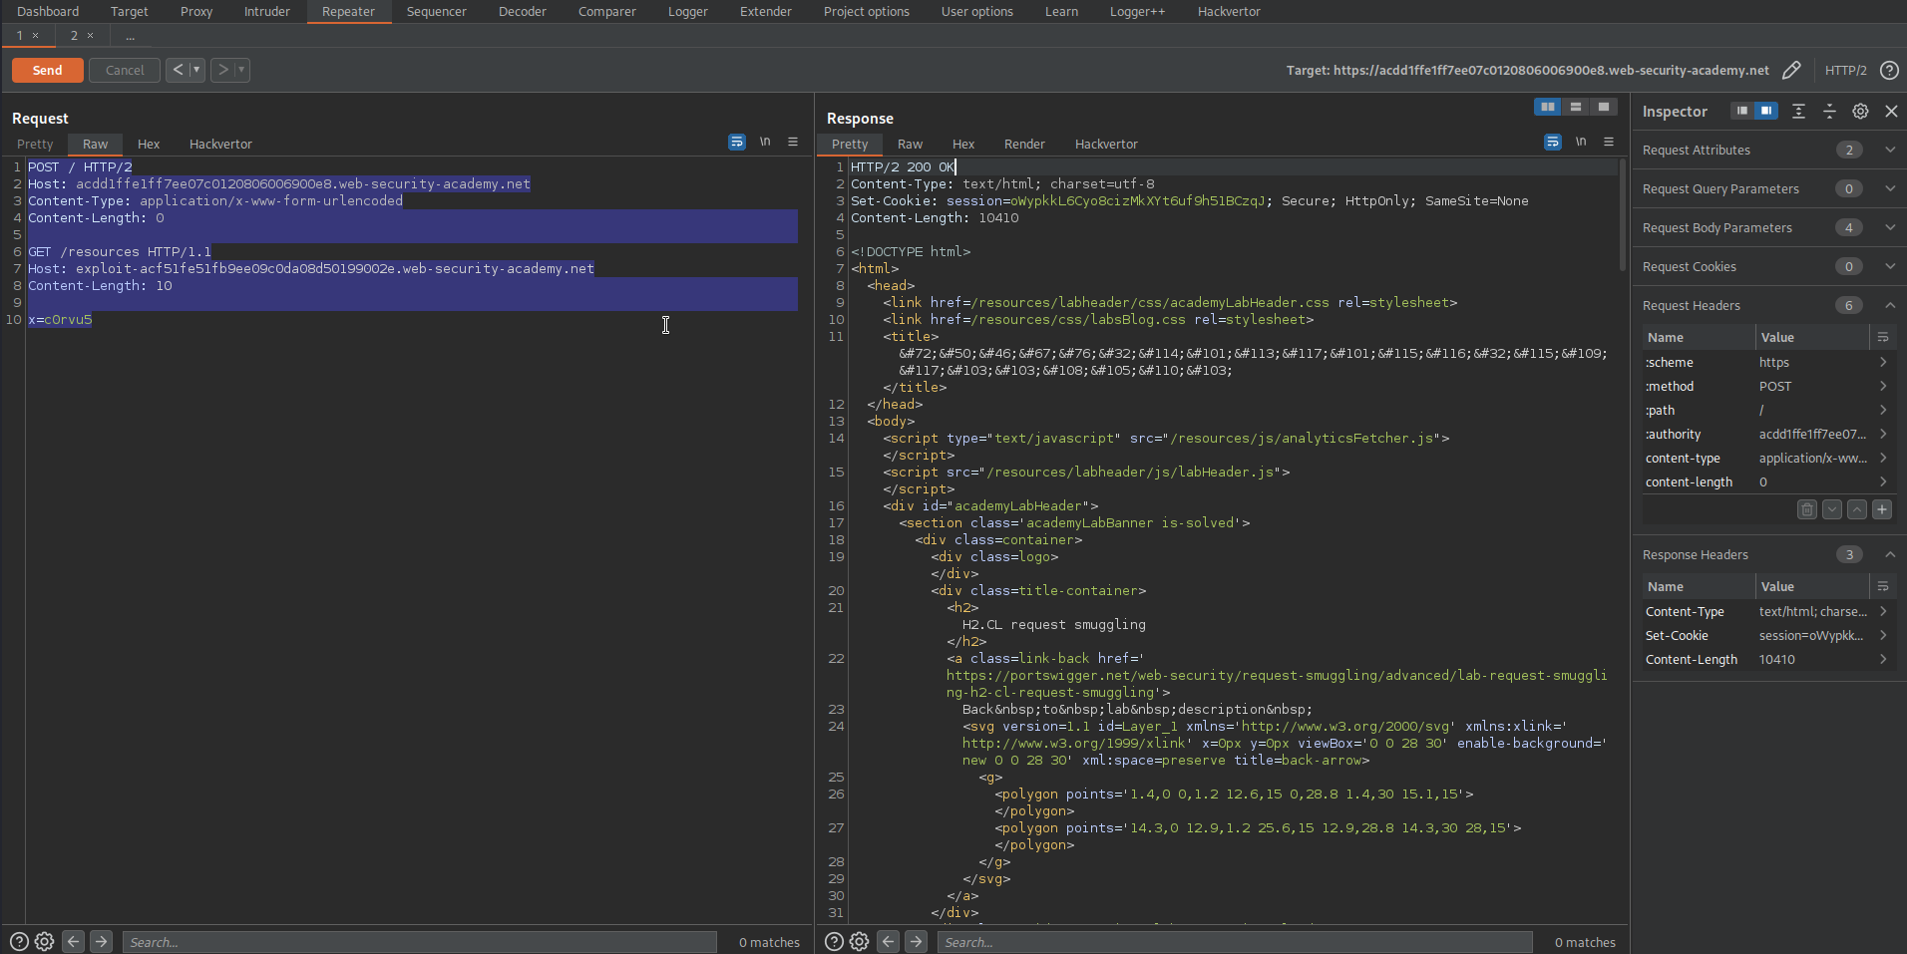Select the content-type request header row
1907x954 pixels.
click(x=1767, y=458)
